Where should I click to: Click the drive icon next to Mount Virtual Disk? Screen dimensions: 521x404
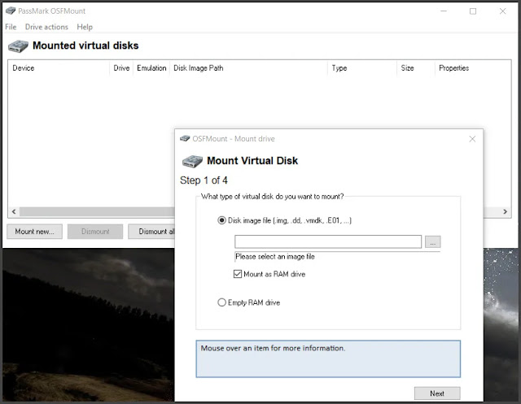coord(192,161)
